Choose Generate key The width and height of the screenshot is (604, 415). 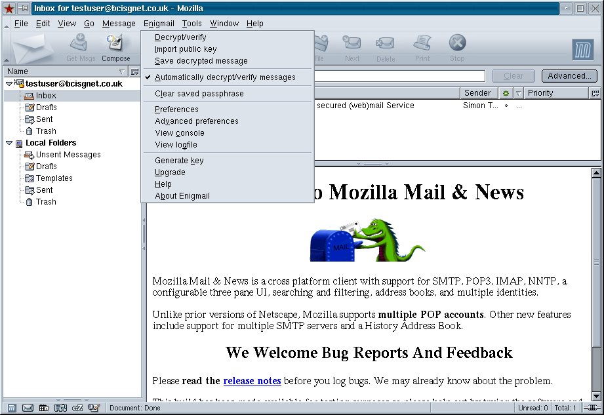click(x=228, y=161)
